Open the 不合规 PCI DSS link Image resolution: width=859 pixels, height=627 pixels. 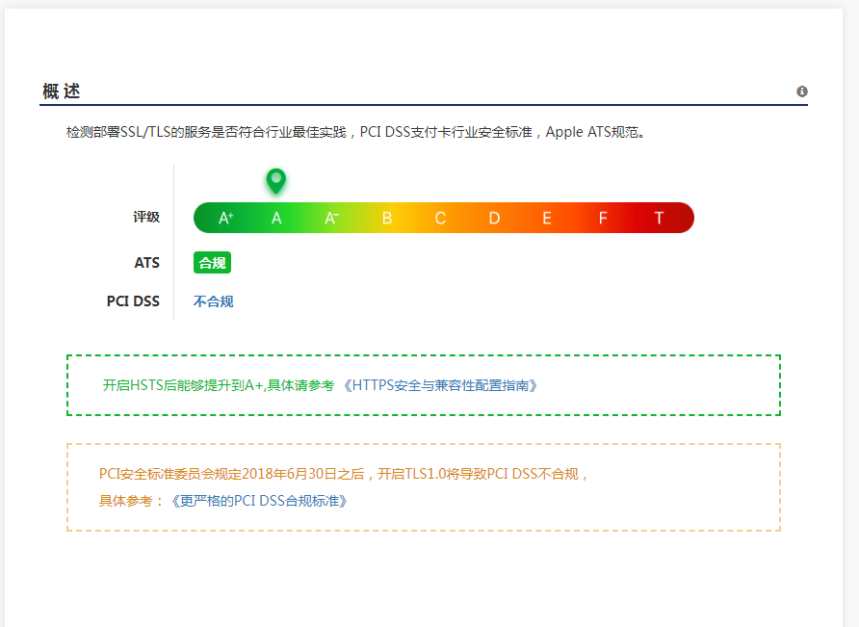213,301
